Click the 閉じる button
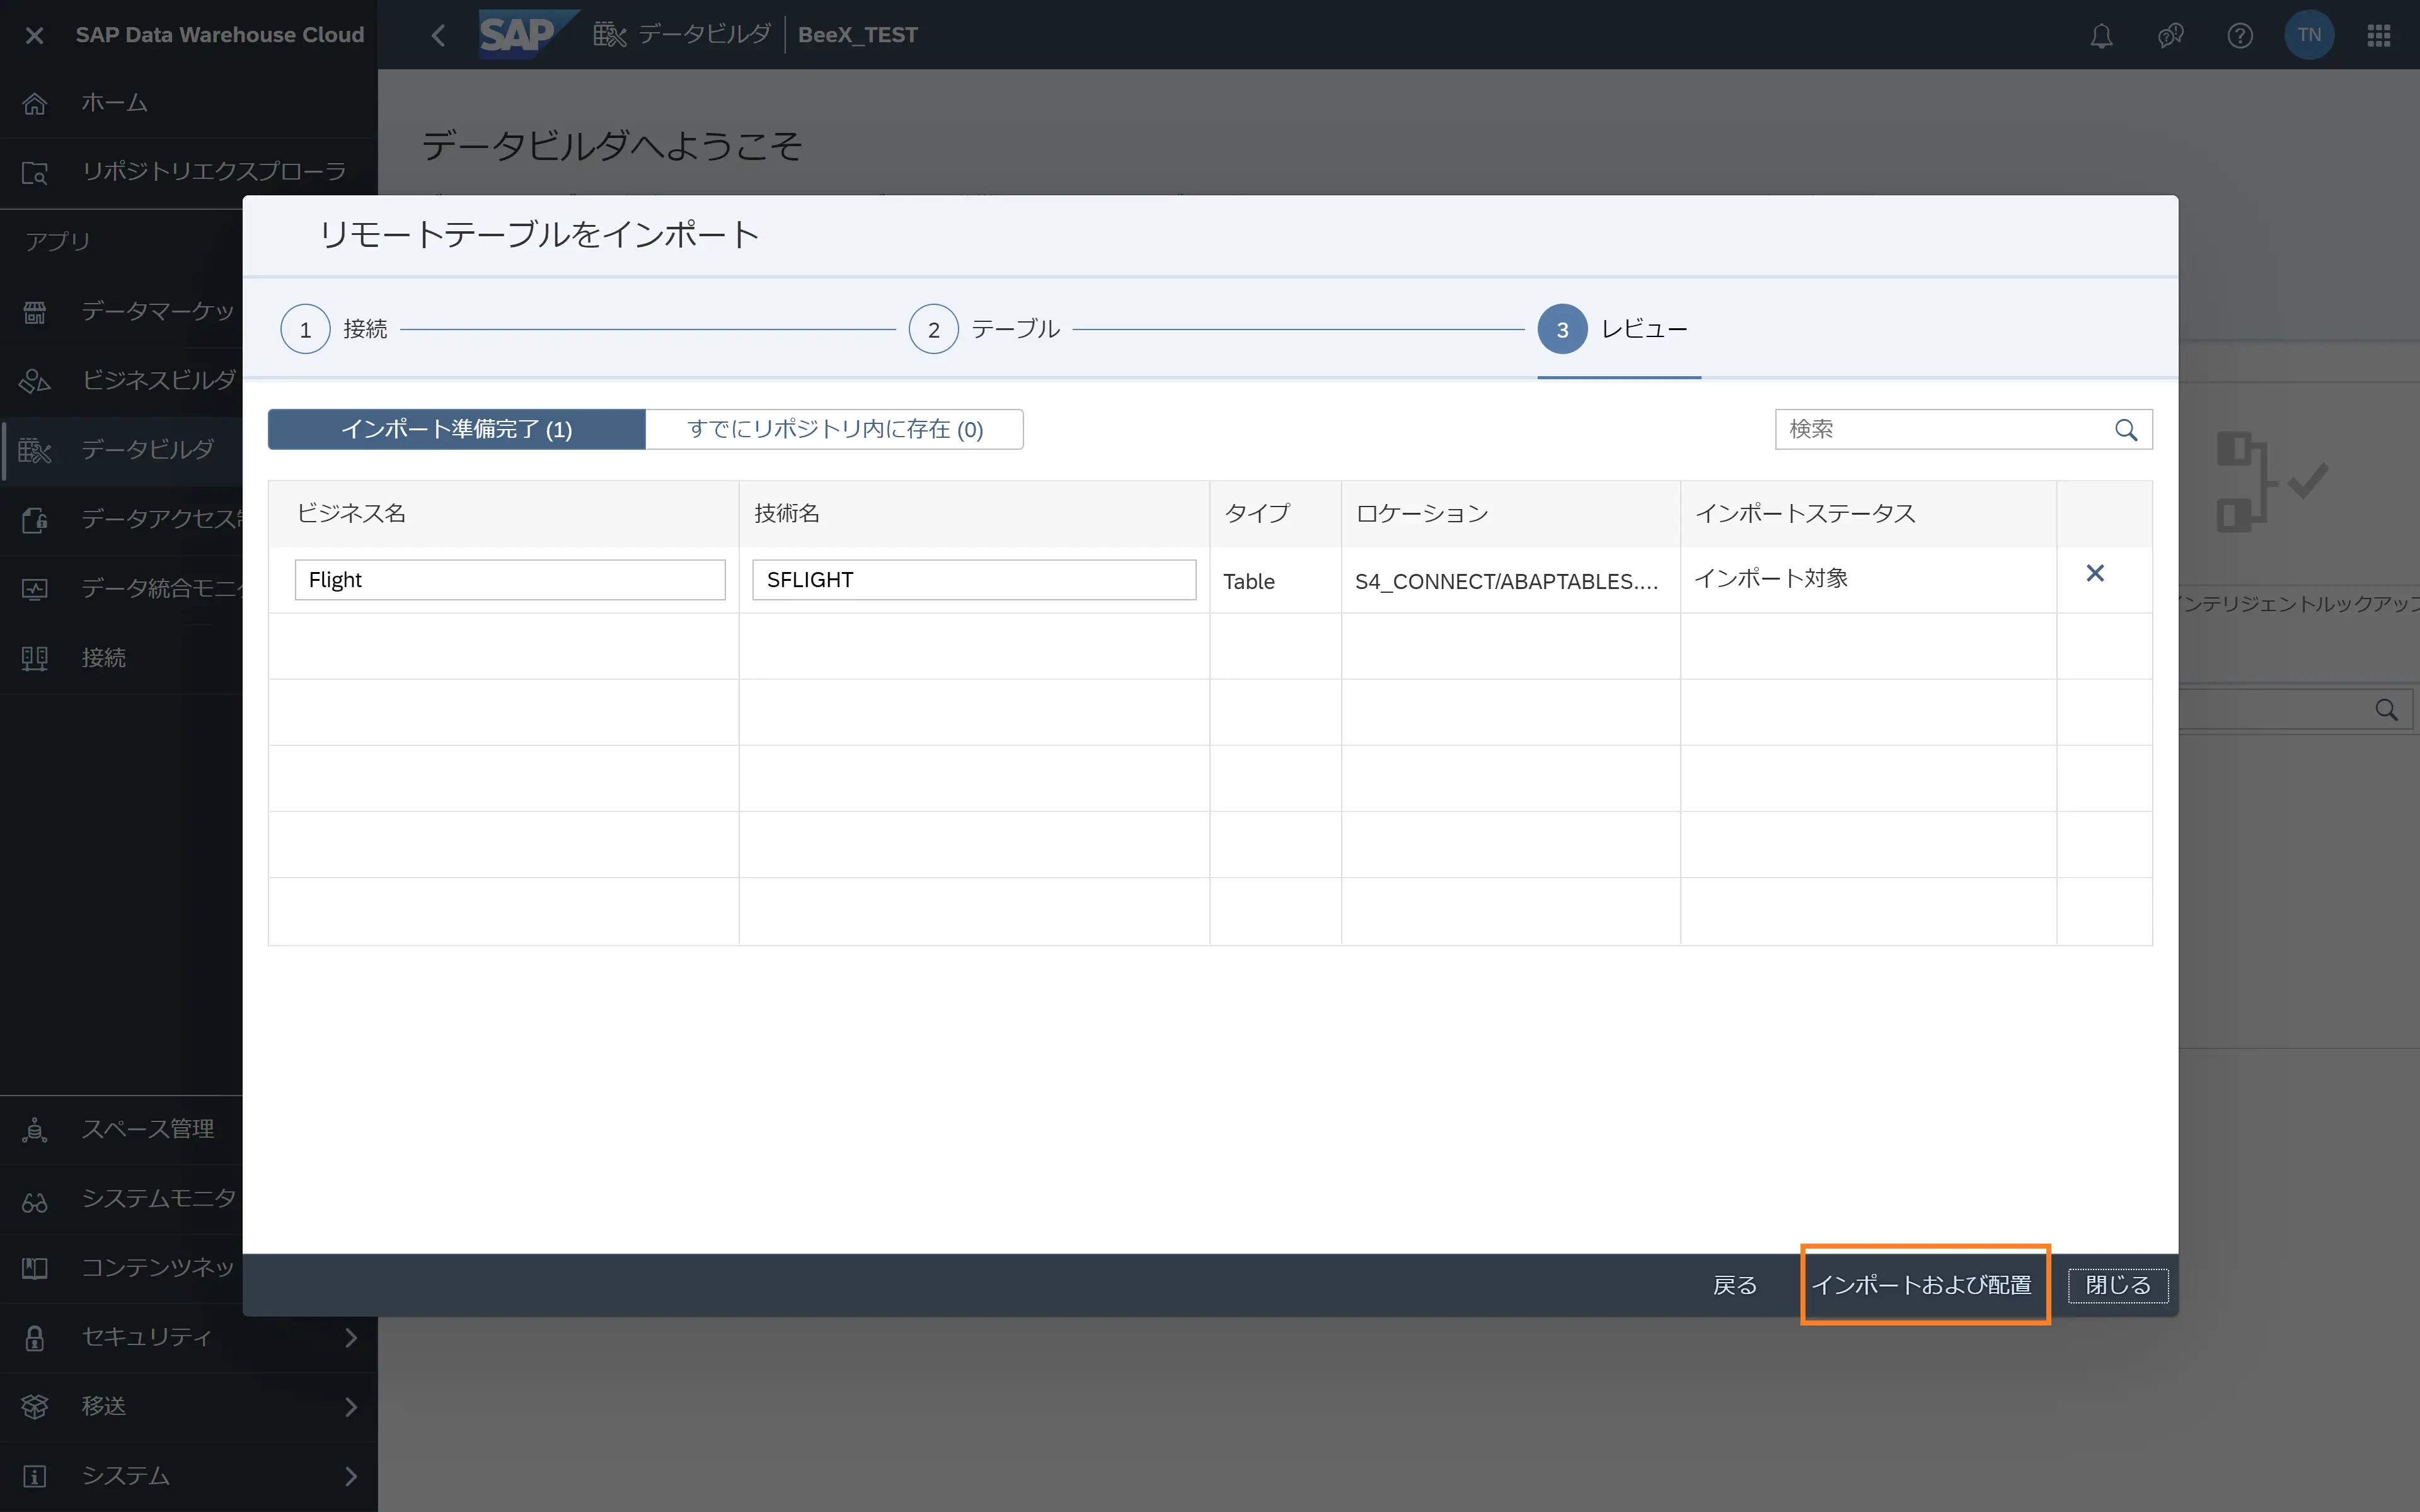Screen dimensions: 2420x1512 (2118, 1285)
